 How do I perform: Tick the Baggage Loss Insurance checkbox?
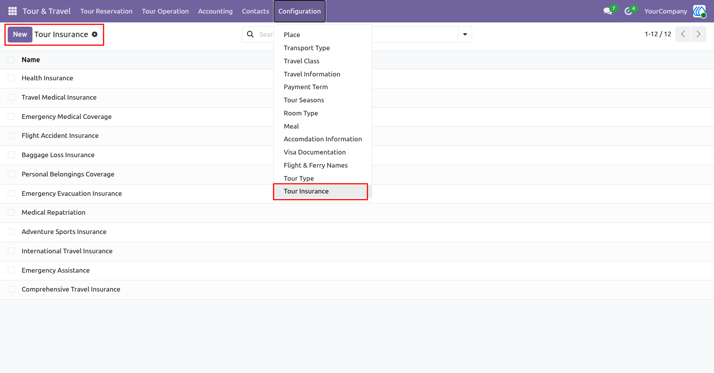(11, 155)
